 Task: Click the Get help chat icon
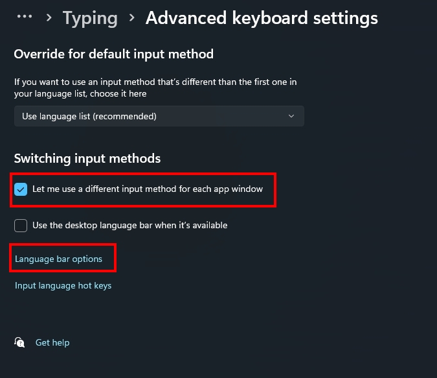tap(19, 342)
